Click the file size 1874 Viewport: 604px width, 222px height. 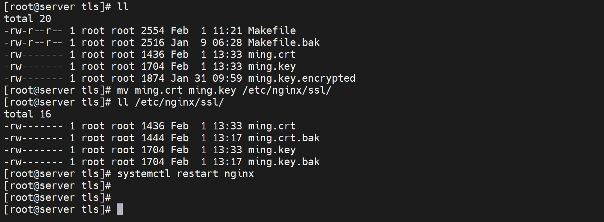tap(153, 78)
